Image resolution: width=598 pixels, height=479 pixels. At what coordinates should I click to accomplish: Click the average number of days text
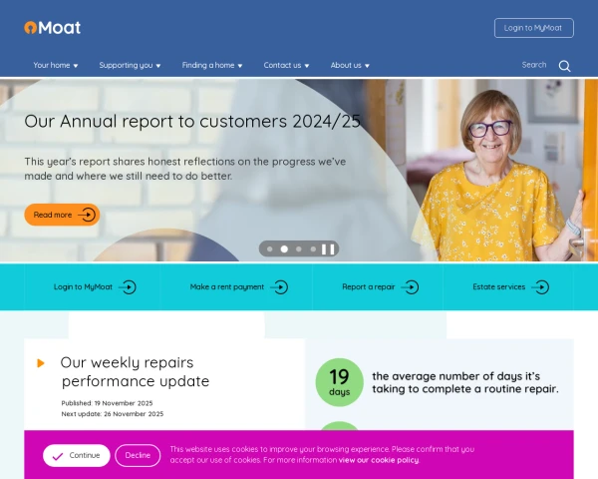point(465,382)
